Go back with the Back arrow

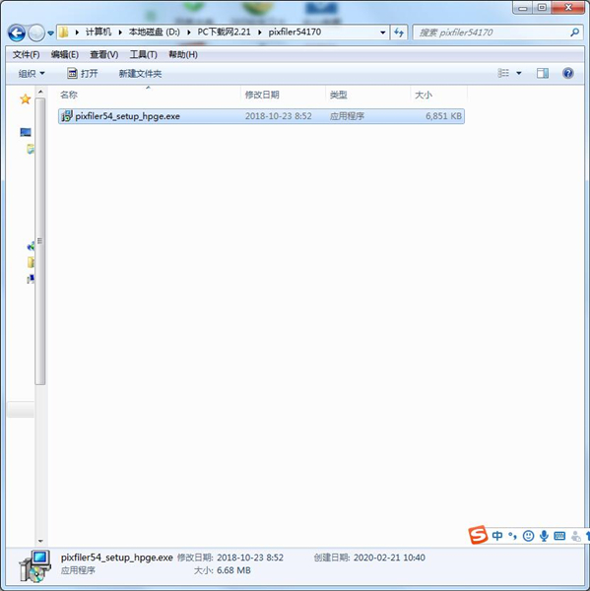tap(17, 33)
